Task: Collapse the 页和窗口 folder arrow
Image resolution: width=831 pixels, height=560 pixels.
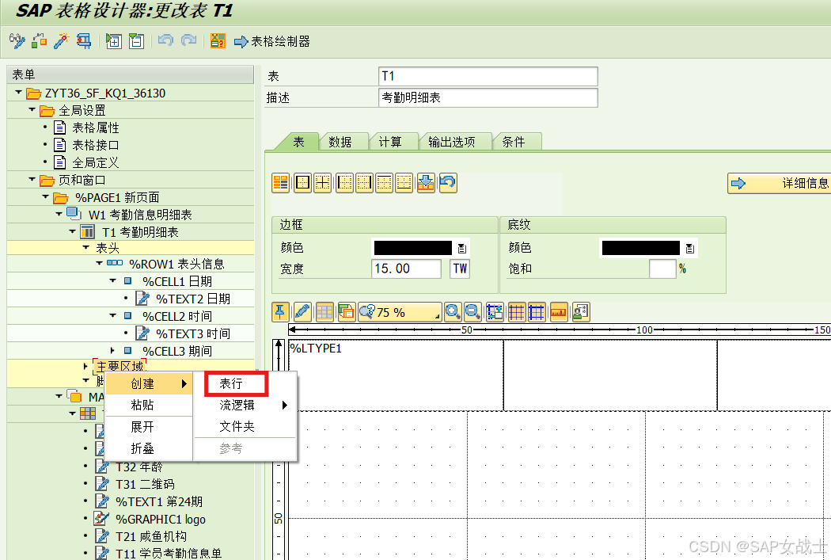Action: 32,179
